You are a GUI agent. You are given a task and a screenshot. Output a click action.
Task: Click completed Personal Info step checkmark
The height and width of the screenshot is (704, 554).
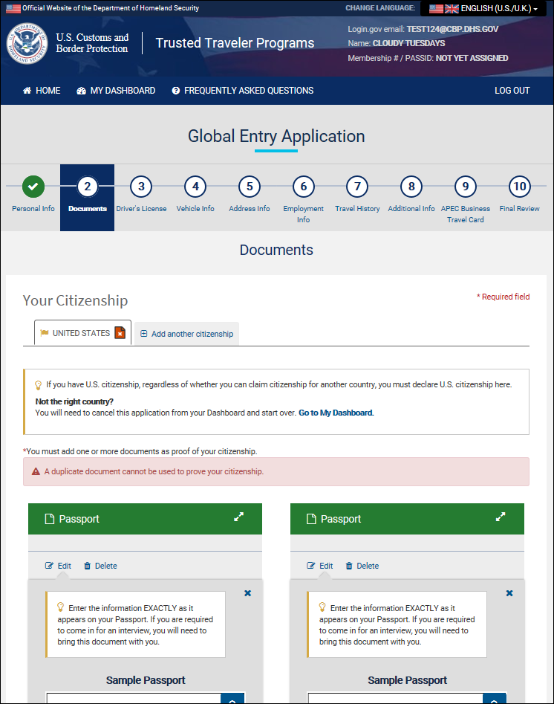click(x=33, y=187)
